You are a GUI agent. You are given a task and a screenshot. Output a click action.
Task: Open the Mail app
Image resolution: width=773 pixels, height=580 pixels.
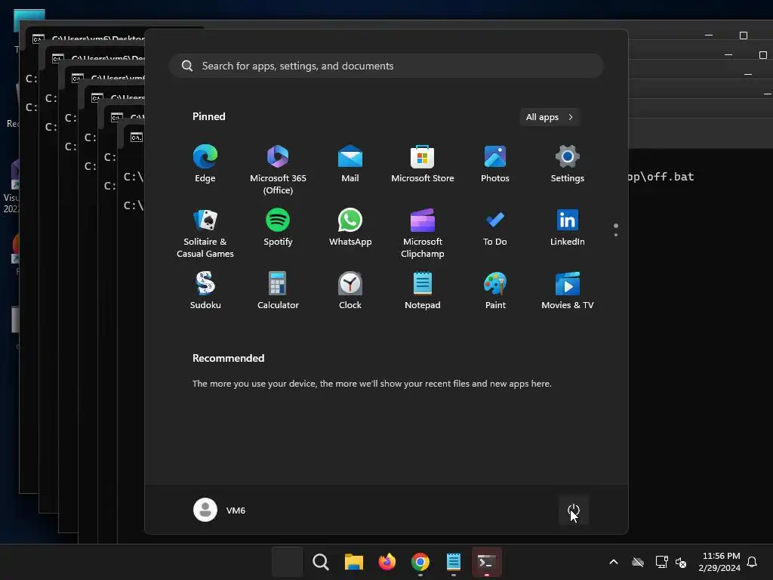click(x=350, y=164)
